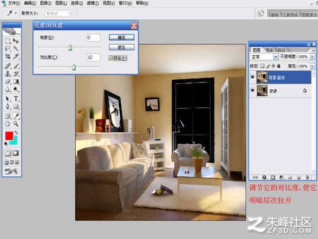This screenshot has width=318, height=239.
Task: Click the 确定 button in dialog
Action: [x=122, y=37]
